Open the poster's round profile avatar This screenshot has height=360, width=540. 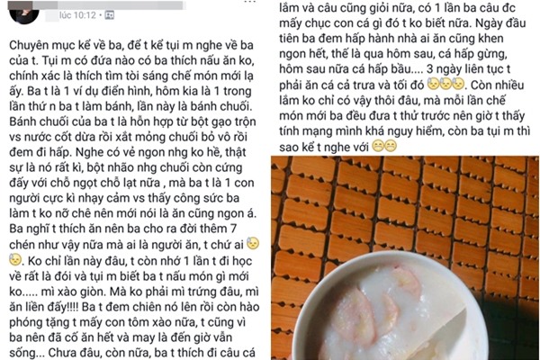pyautogui.click(x=24, y=13)
